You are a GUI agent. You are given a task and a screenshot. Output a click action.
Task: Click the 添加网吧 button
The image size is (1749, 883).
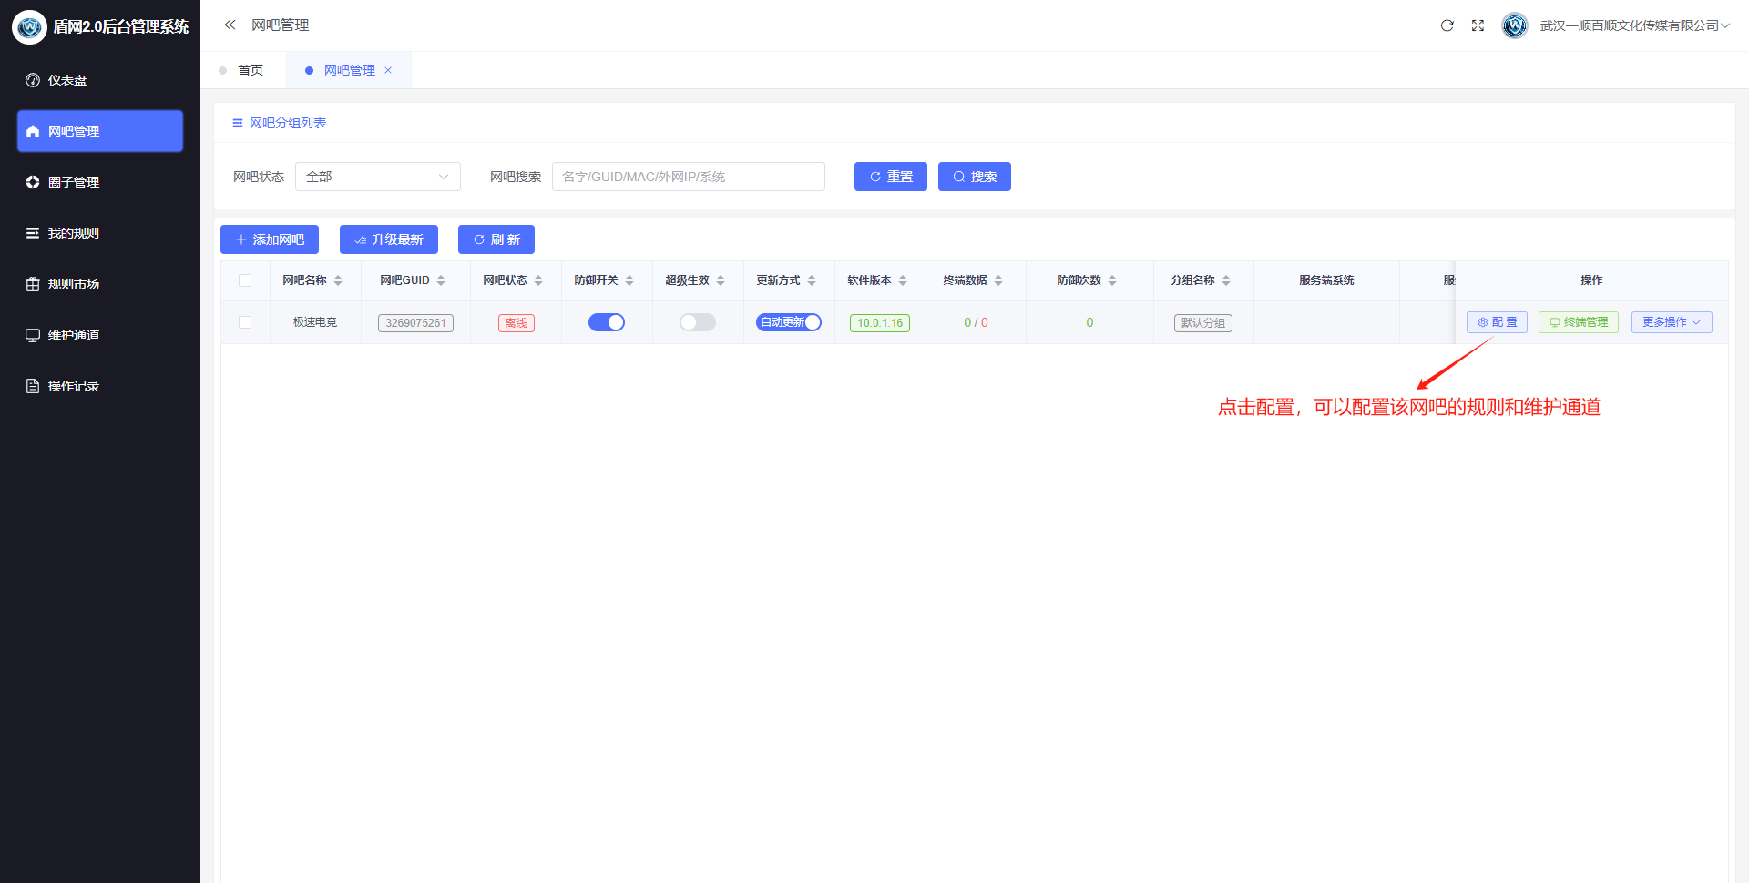(270, 239)
